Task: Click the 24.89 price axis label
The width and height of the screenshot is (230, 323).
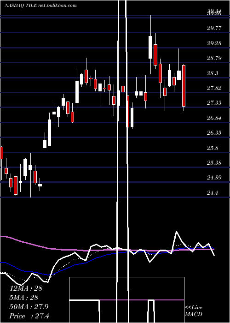Action: coord(214,178)
